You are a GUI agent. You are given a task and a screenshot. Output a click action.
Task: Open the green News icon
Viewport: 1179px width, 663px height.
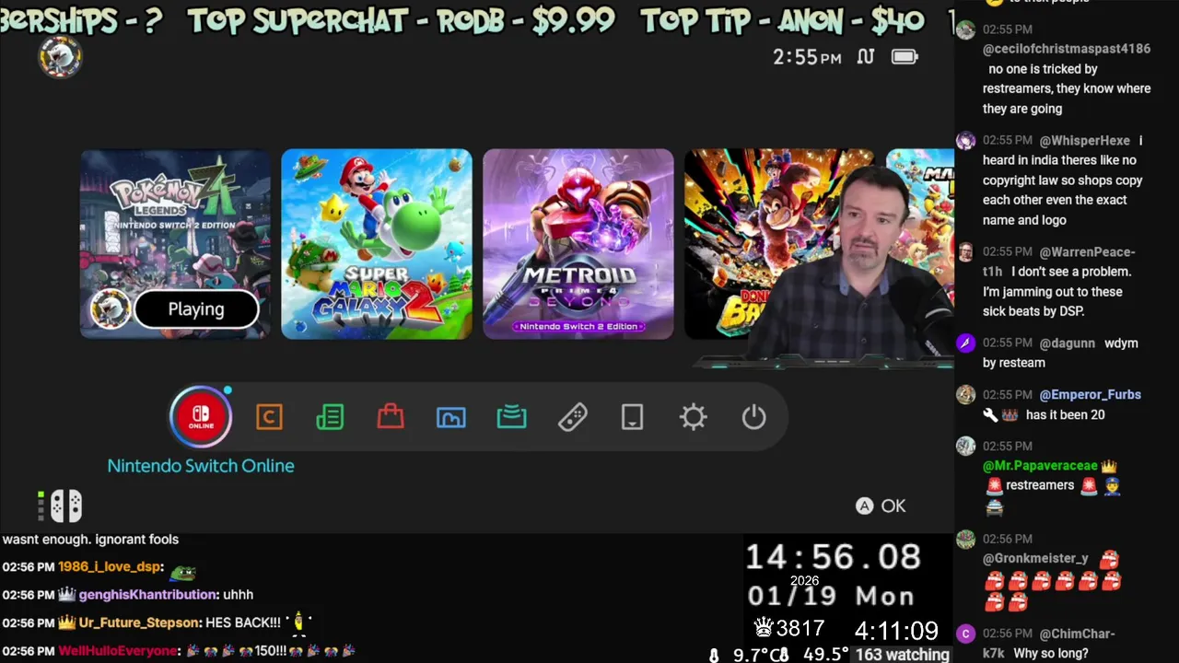click(x=330, y=417)
